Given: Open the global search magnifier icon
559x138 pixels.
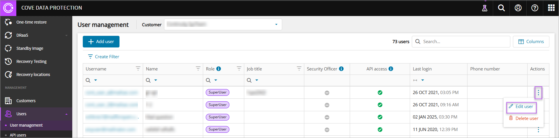Looking at the screenshot, I should tap(501, 8).
